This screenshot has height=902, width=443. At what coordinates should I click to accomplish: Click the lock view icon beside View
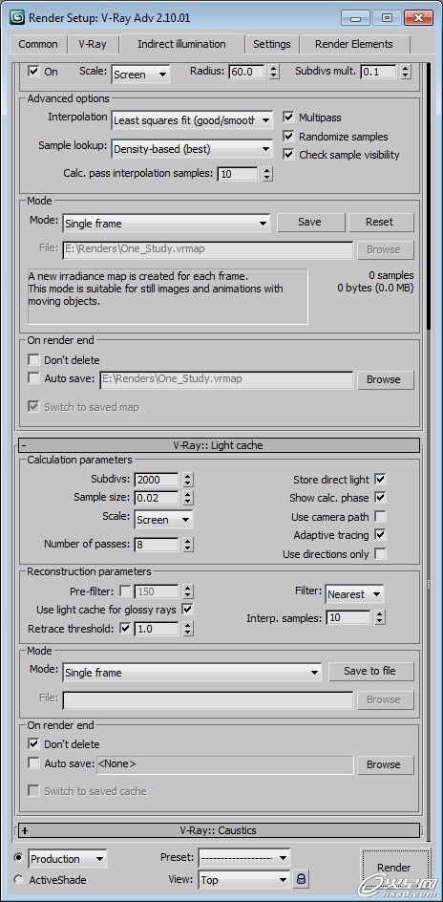301,879
